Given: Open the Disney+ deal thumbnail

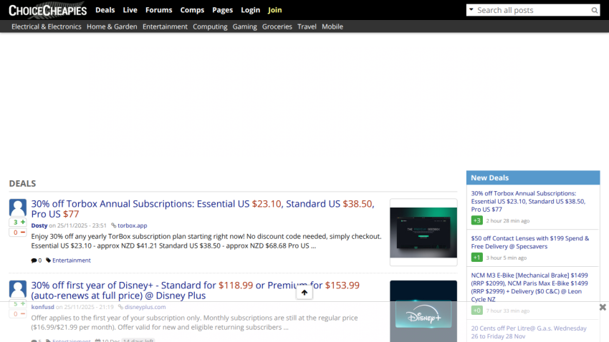Looking at the screenshot, I should pos(423,311).
